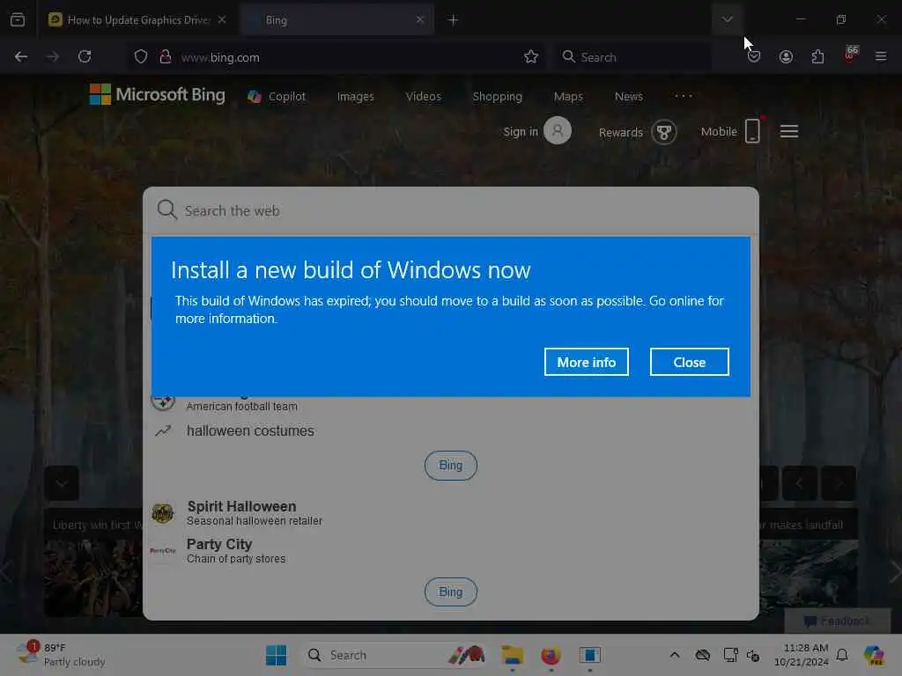The image size is (902, 676).
Task: Open the Liberty win first news card
Action: click(x=93, y=562)
